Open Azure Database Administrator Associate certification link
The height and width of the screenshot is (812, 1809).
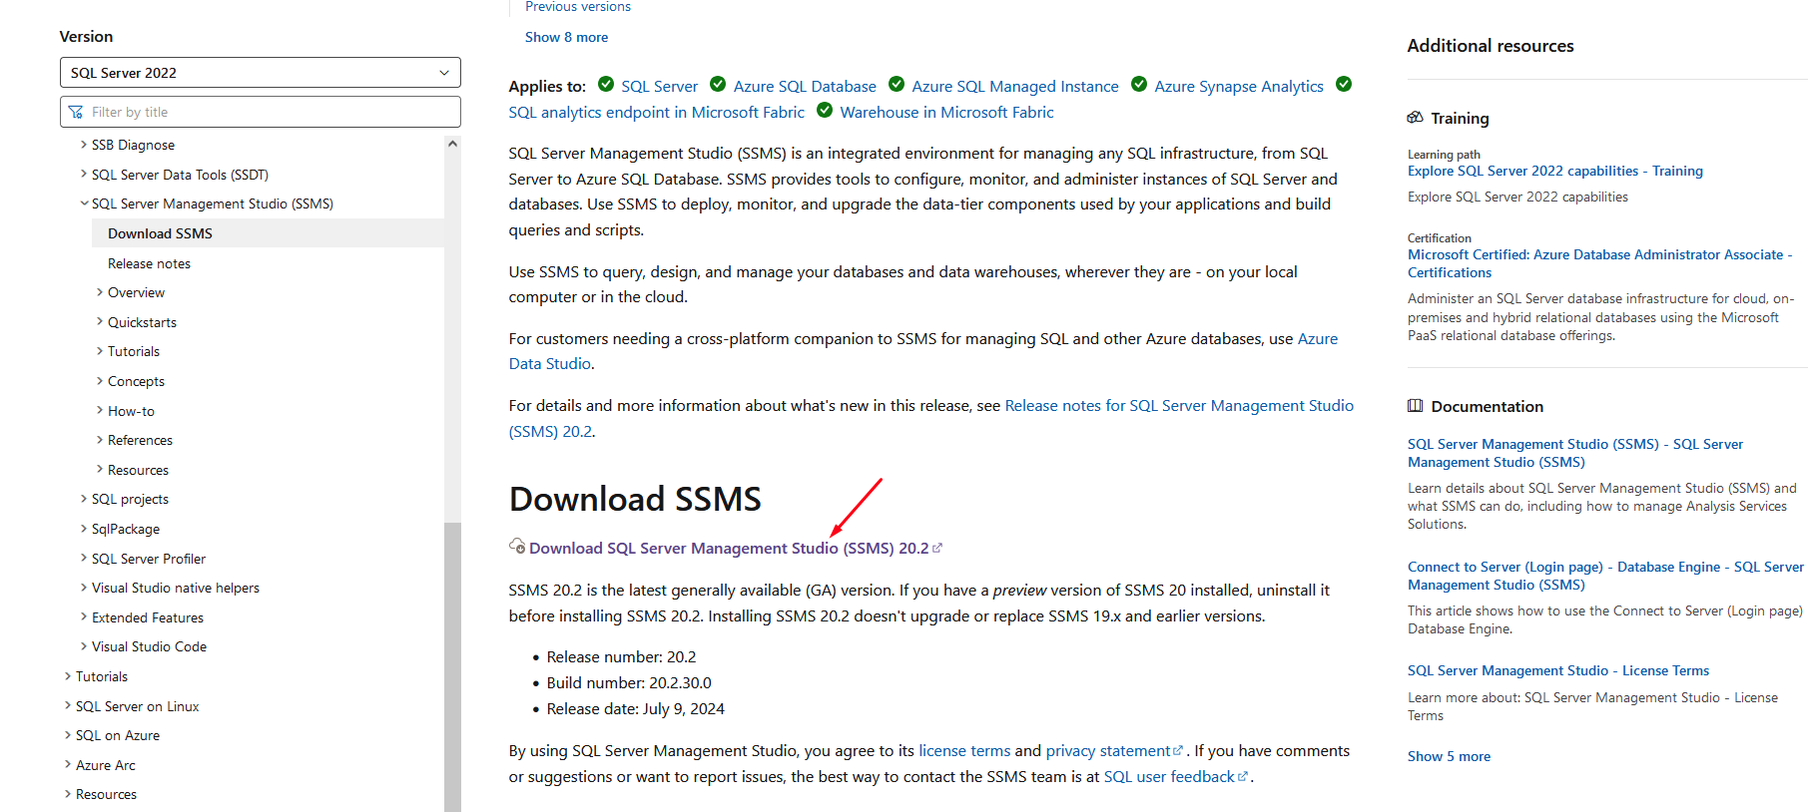click(1599, 263)
